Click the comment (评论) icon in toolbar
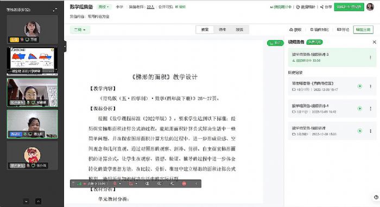Image resolution: width=380 pixels, height=207 pixels. click(339, 29)
